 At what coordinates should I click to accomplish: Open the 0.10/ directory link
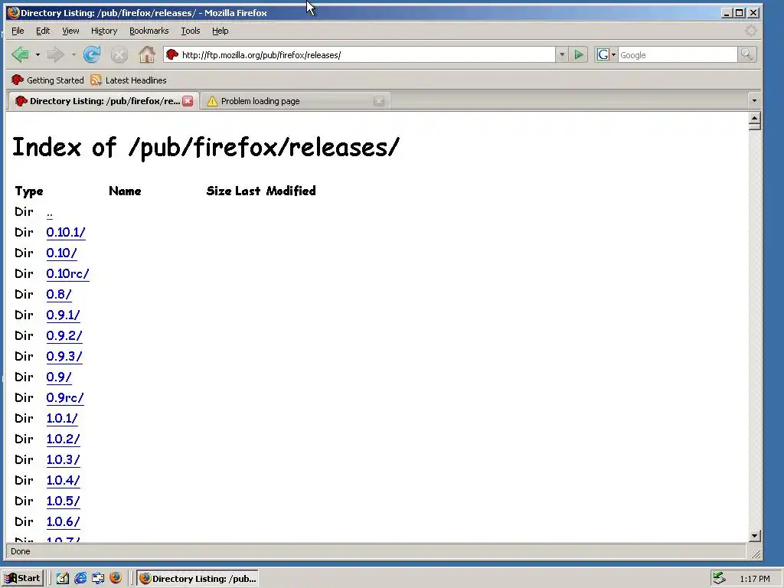[x=61, y=253]
